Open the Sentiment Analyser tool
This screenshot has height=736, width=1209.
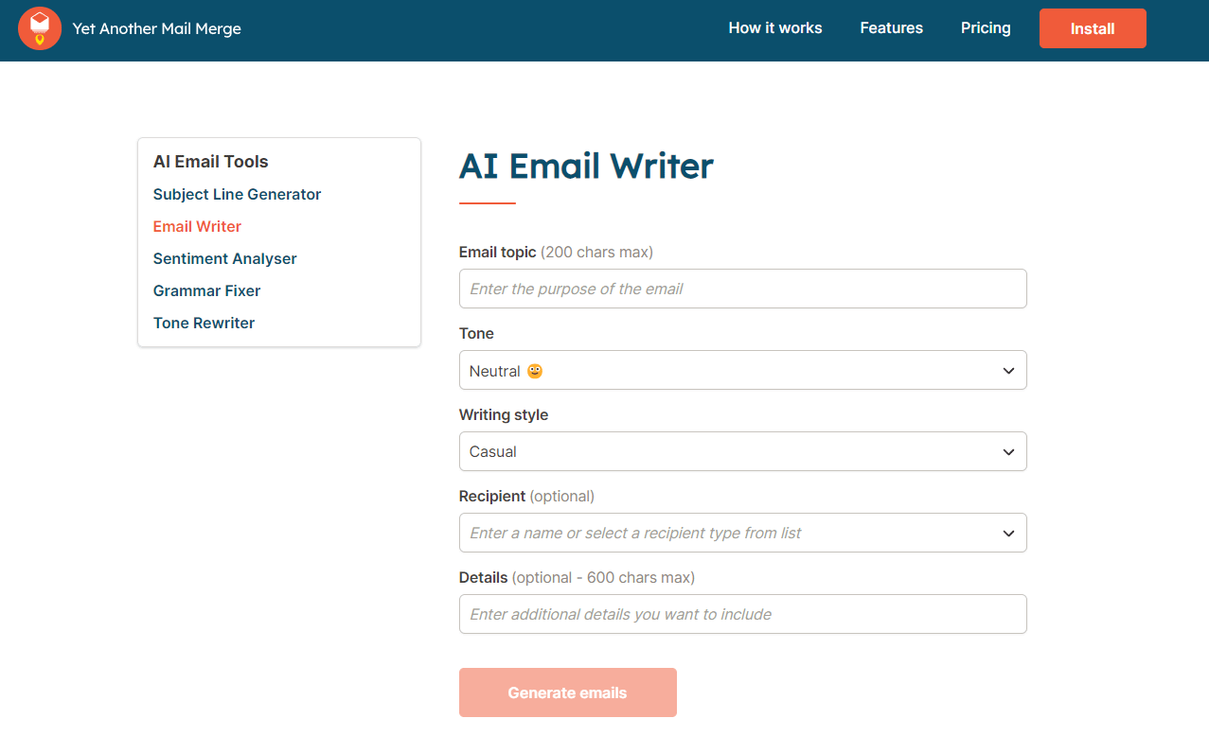pos(224,258)
